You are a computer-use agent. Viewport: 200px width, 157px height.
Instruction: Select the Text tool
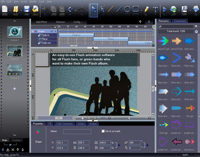click(155, 10)
